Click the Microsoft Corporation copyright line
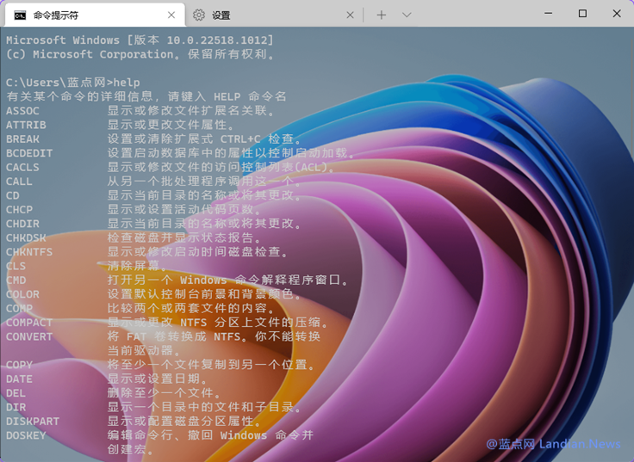634x462 pixels. (x=140, y=54)
